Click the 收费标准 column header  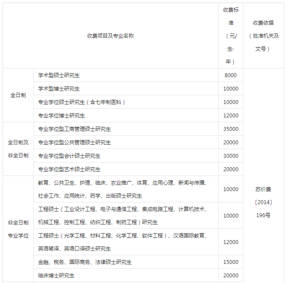[x=231, y=36]
